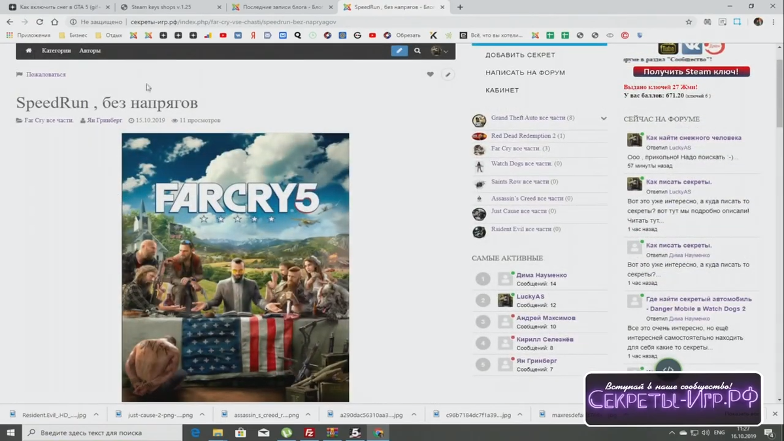The width and height of the screenshot is (784, 441).
Task: Click the browser home button
Action: (x=55, y=22)
